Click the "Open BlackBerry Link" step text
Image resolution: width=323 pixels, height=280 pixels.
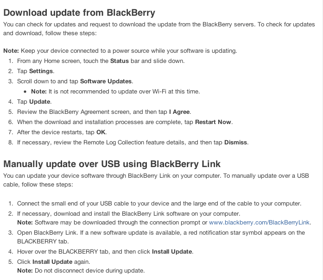click(161, 233)
